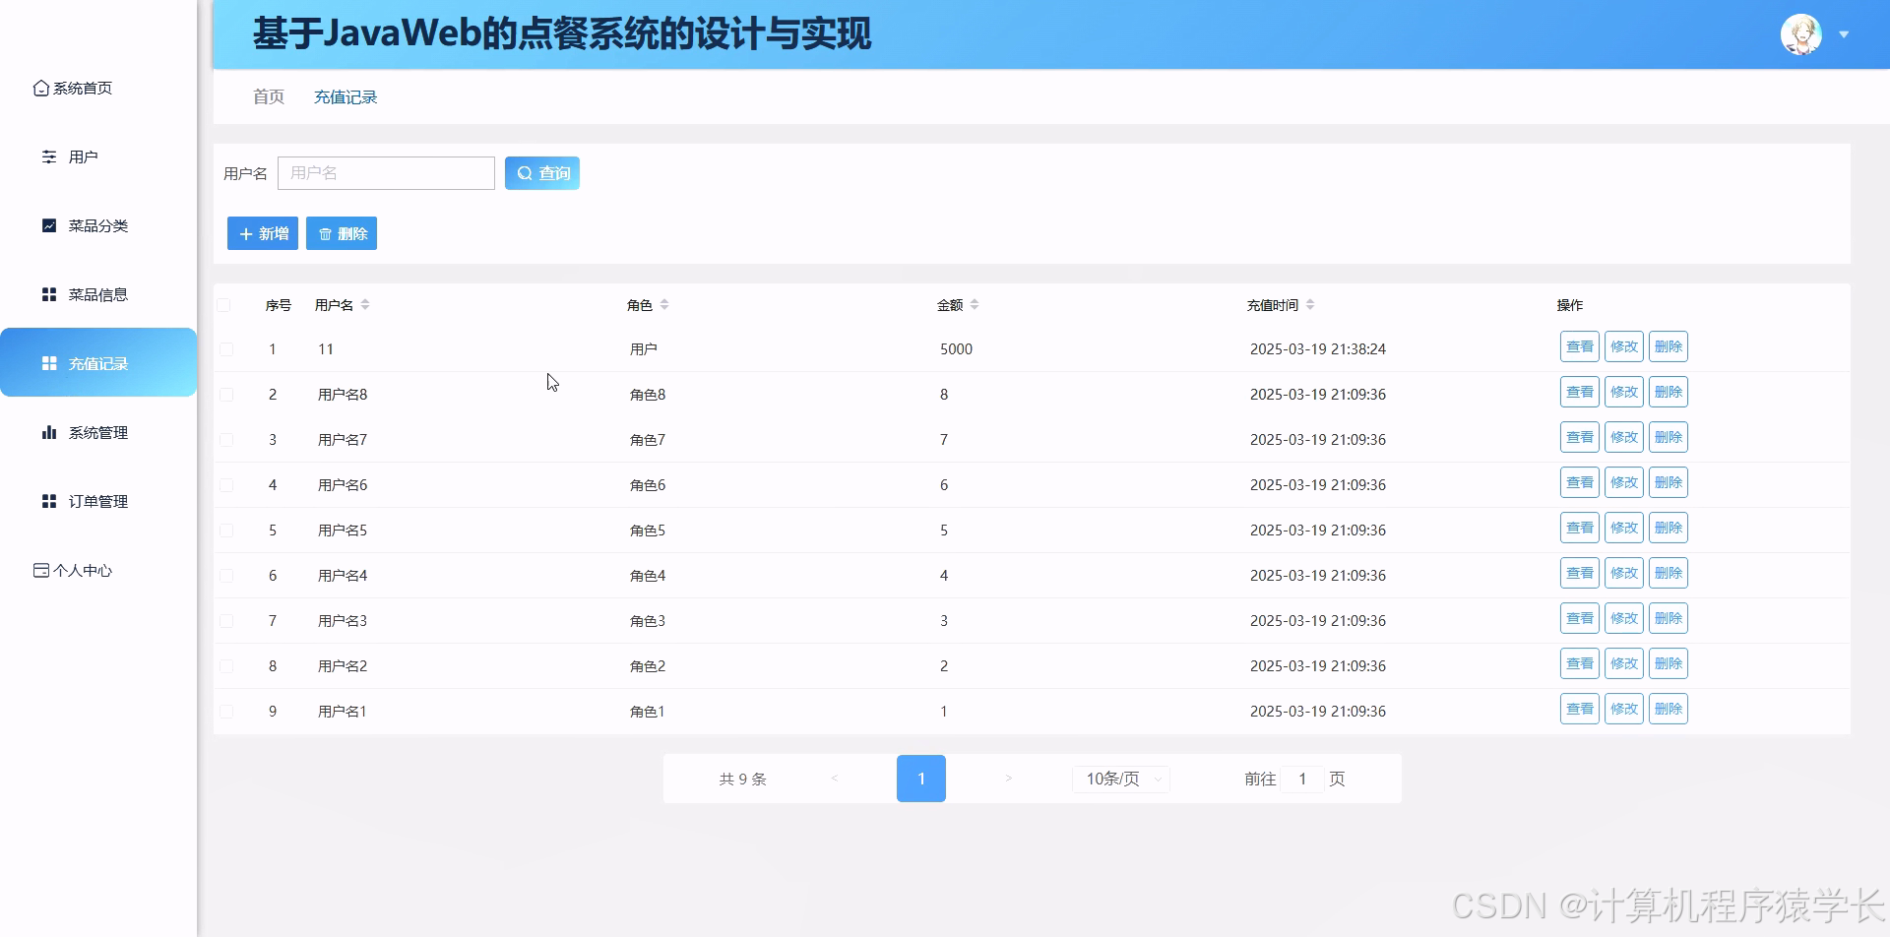Open 系统管理 via its chart icon

pyautogui.click(x=49, y=431)
